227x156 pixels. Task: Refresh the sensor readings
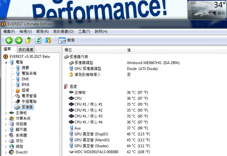pyautogui.click(x=38, y=40)
